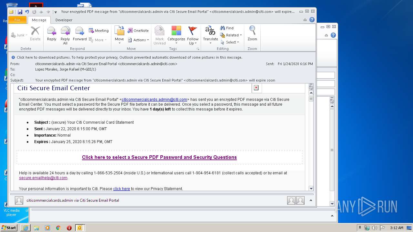Image resolution: width=413 pixels, height=232 pixels.
Task: Customize Quick Access Toolbar dropdown arrow
Action: coord(55,12)
